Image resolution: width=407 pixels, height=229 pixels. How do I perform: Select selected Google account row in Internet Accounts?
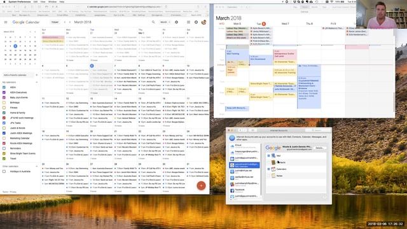pos(244,165)
